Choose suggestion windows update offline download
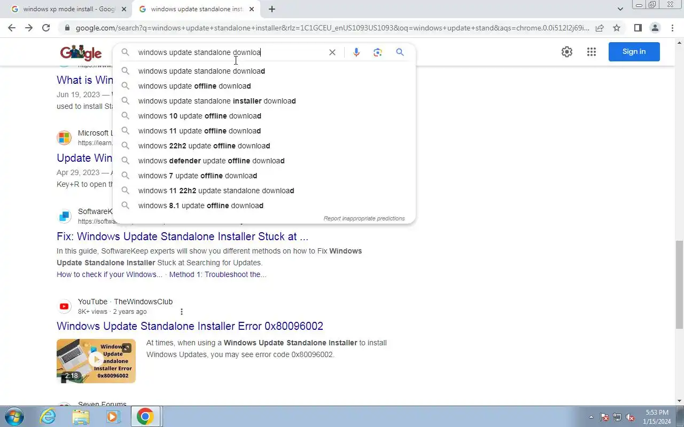Viewport: 684px width, 427px height. tap(264, 86)
